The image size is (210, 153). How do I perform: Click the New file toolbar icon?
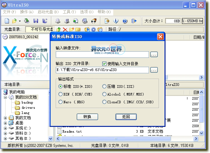7,21
